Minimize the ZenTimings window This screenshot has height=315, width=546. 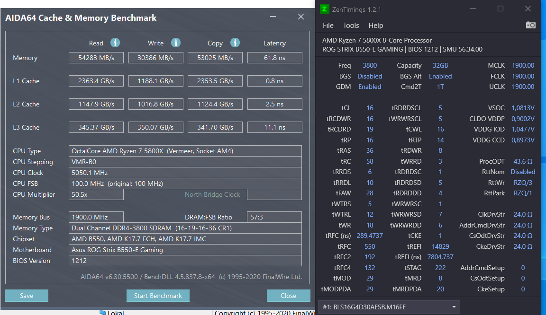click(x=473, y=9)
